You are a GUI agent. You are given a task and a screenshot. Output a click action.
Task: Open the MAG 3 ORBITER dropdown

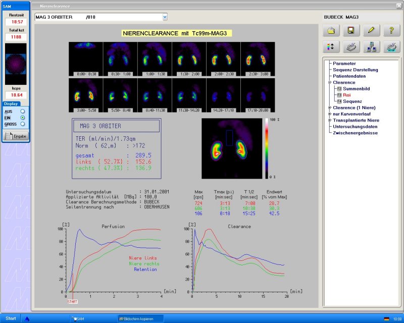[164, 17]
